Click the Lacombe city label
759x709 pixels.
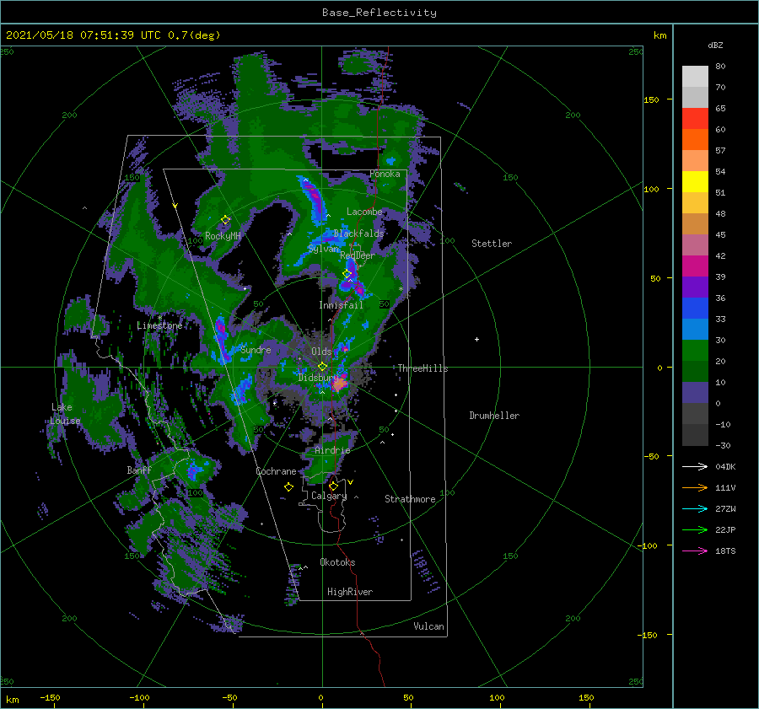pyautogui.click(x=364, y=212)
